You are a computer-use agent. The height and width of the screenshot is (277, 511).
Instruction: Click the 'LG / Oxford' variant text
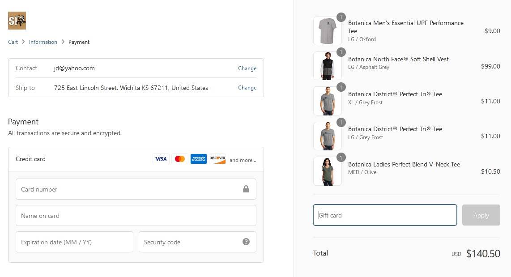(362, 39)
